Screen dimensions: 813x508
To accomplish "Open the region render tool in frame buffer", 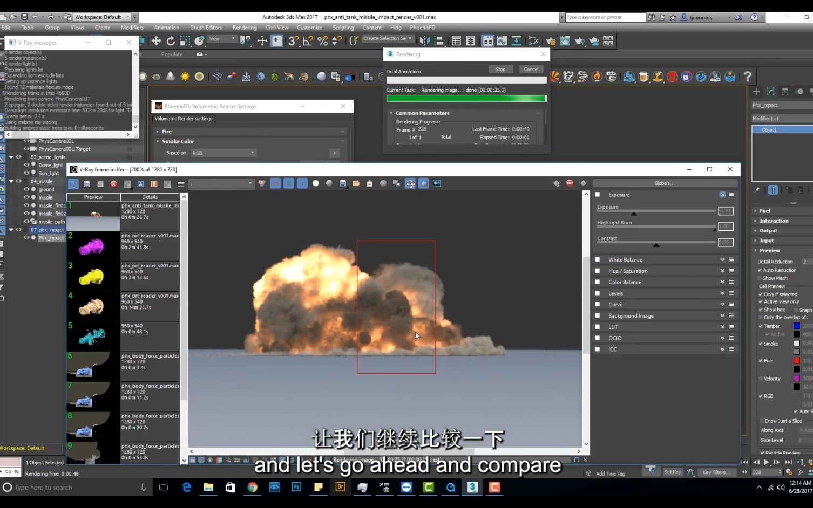I will pyautogui.click(x=411, y=183).
